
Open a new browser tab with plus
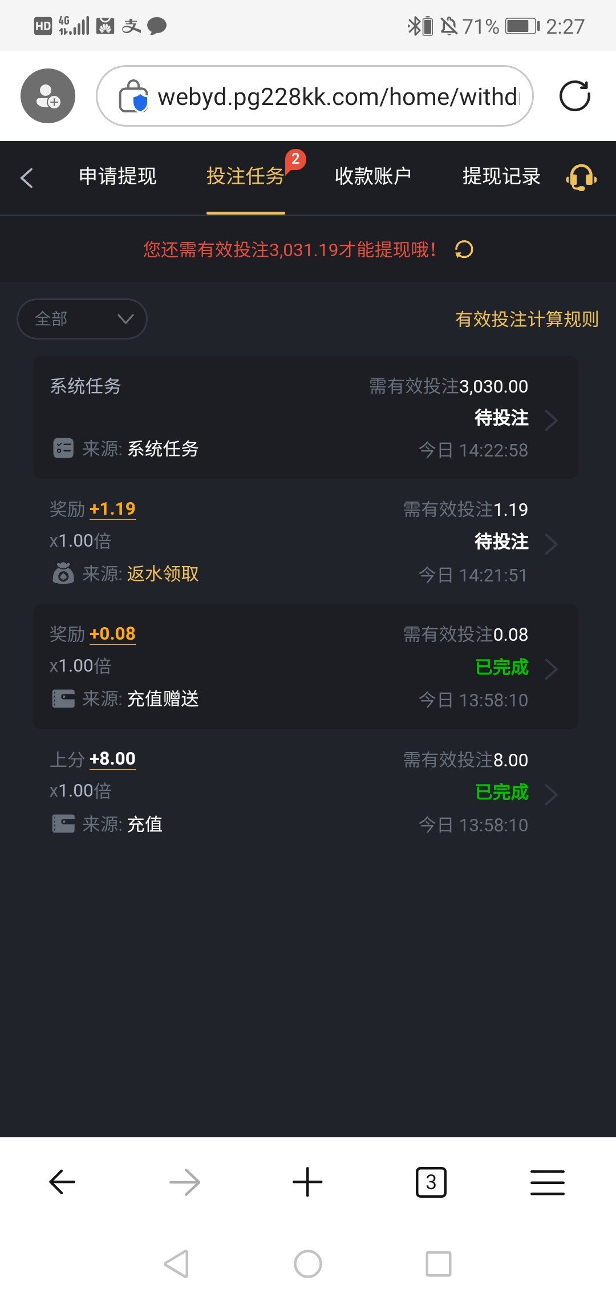[307, 1182]
